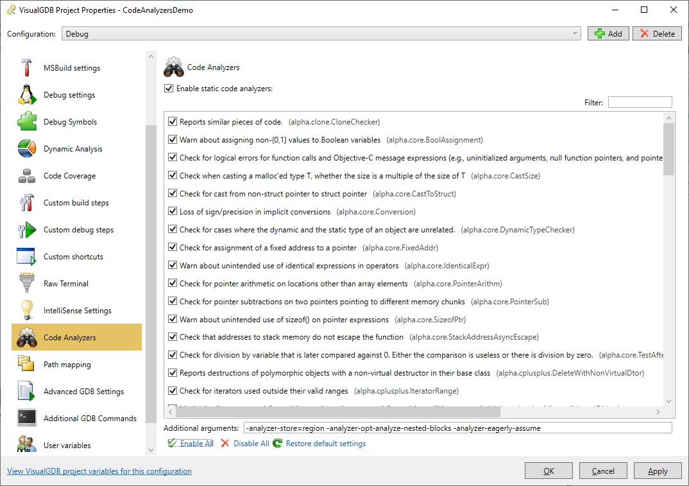Viewport: 689px width, 486px height.
Task: Toggle the alpha.core.FixedAddr checkbox
Action: pos(173,248)
